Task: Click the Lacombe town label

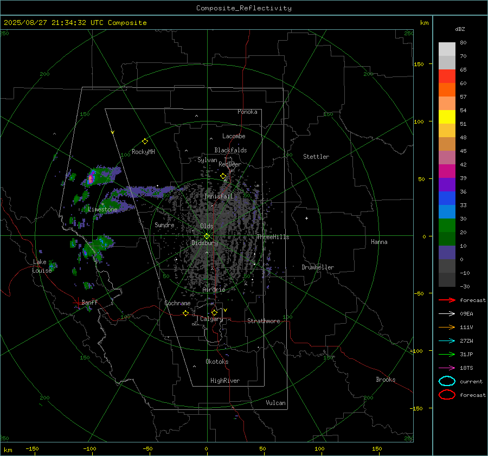Action: point(234,136)
